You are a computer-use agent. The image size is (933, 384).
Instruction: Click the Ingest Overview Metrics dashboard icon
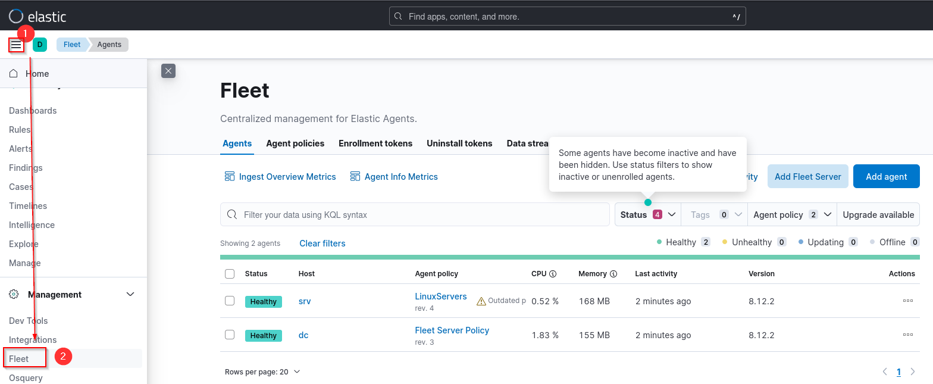pyautogui.click(x=230, y=177)
